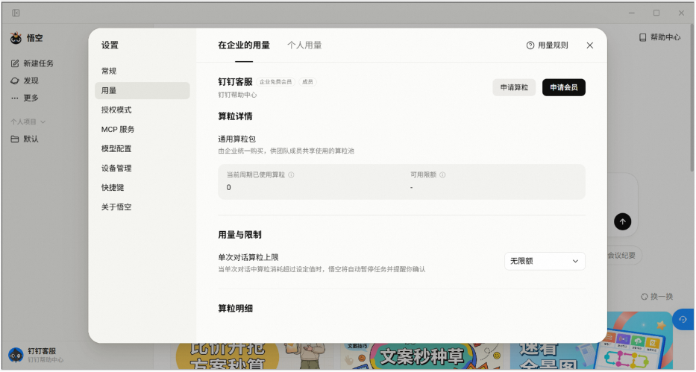This screenshot has width=696, height=372.
Task: Expand the 个人项目 chevron
Action: click(x=43, y=122)
